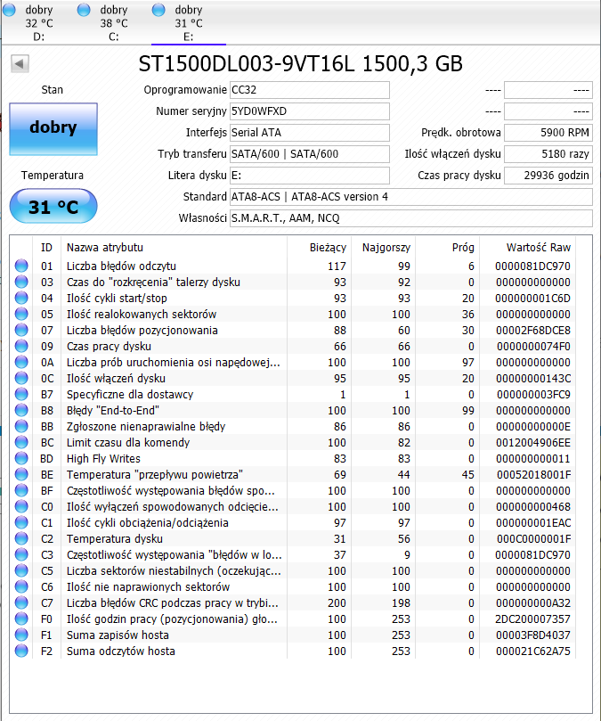Screen dimensions: 601x721
Task: Click the status dot for attribute BB
Action: tap(21, 426)
